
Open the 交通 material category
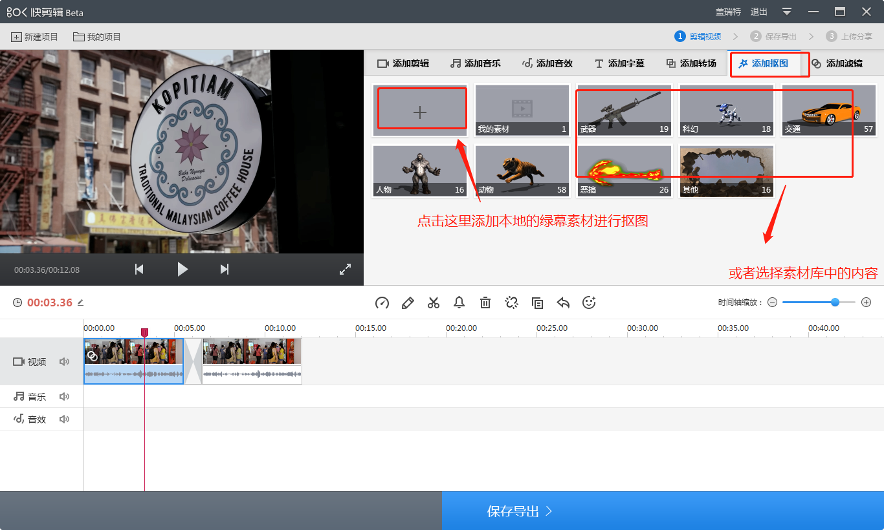tap(829, 110)
